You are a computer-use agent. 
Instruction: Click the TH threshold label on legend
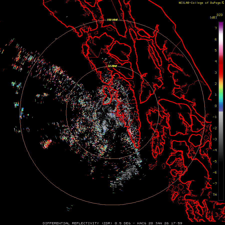tap(215, 195)
